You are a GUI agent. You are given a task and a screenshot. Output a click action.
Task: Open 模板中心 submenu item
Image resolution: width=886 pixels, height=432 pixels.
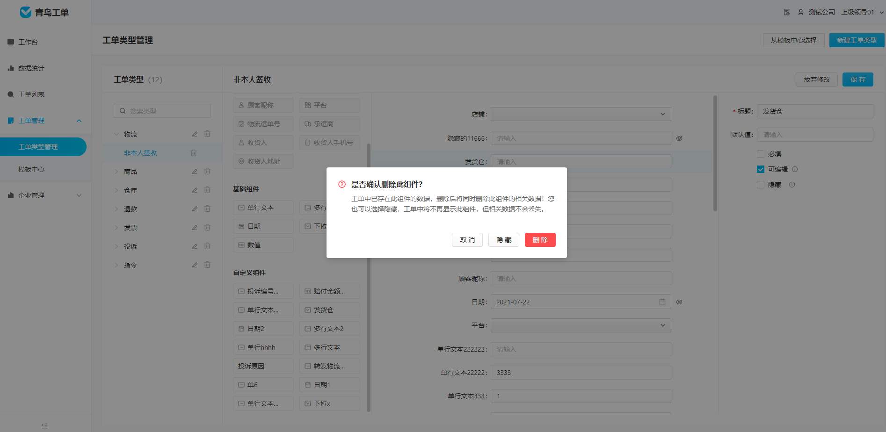(31, 169)
